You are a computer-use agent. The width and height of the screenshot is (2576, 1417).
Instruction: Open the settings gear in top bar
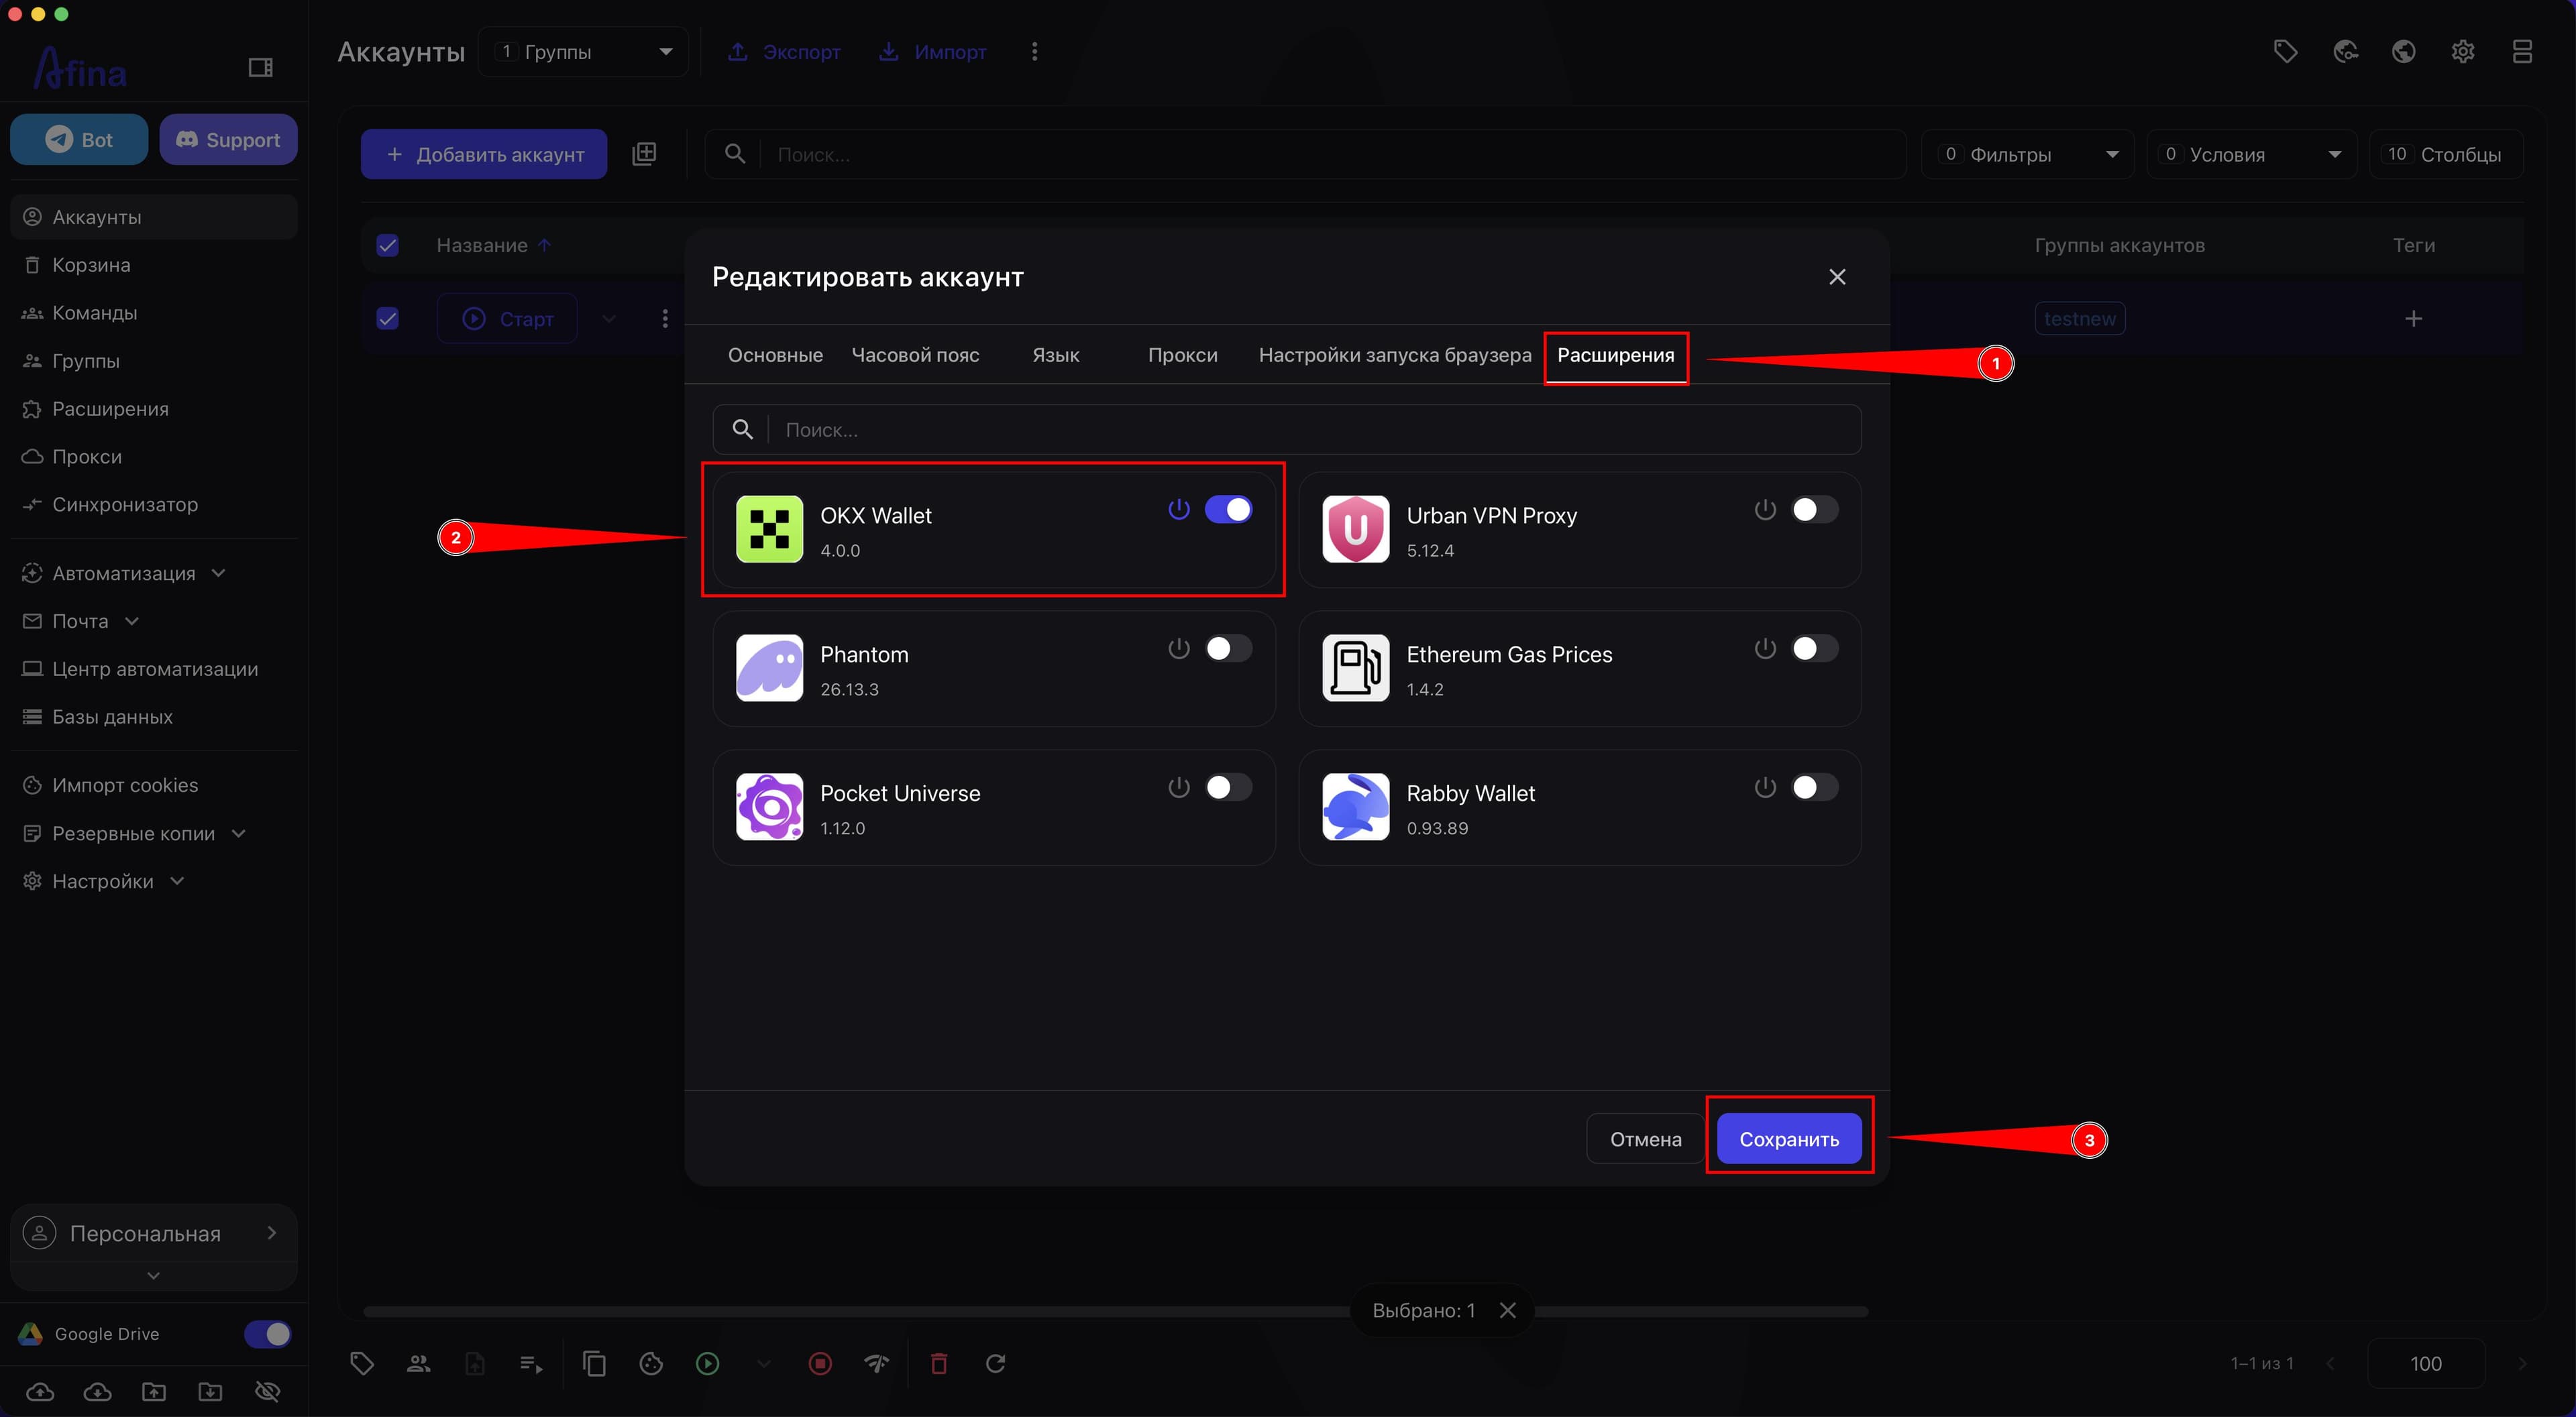(2463, 51)
